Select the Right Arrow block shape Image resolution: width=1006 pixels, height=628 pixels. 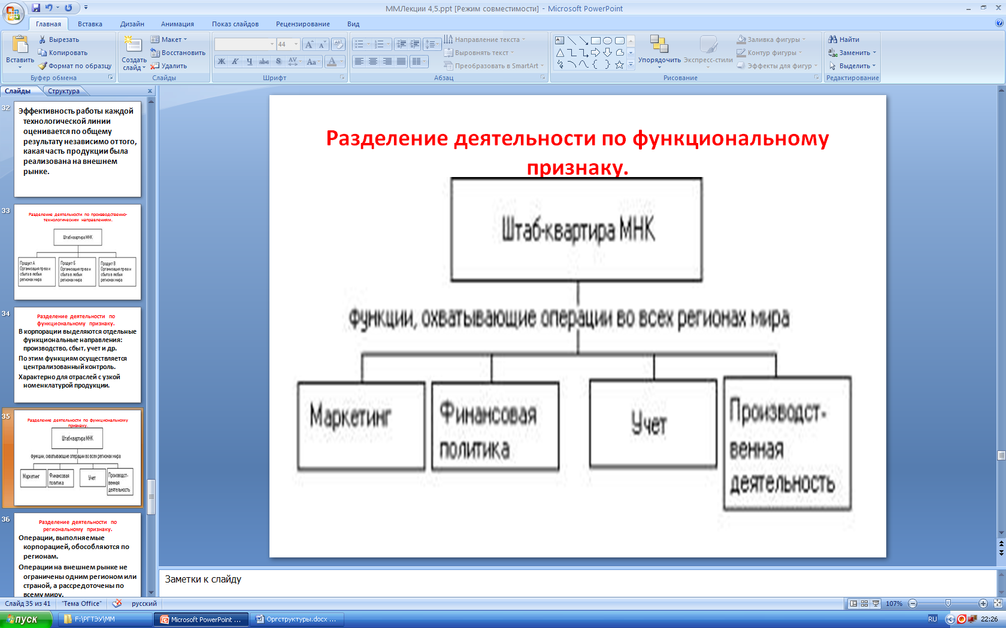tap(596, 53)
